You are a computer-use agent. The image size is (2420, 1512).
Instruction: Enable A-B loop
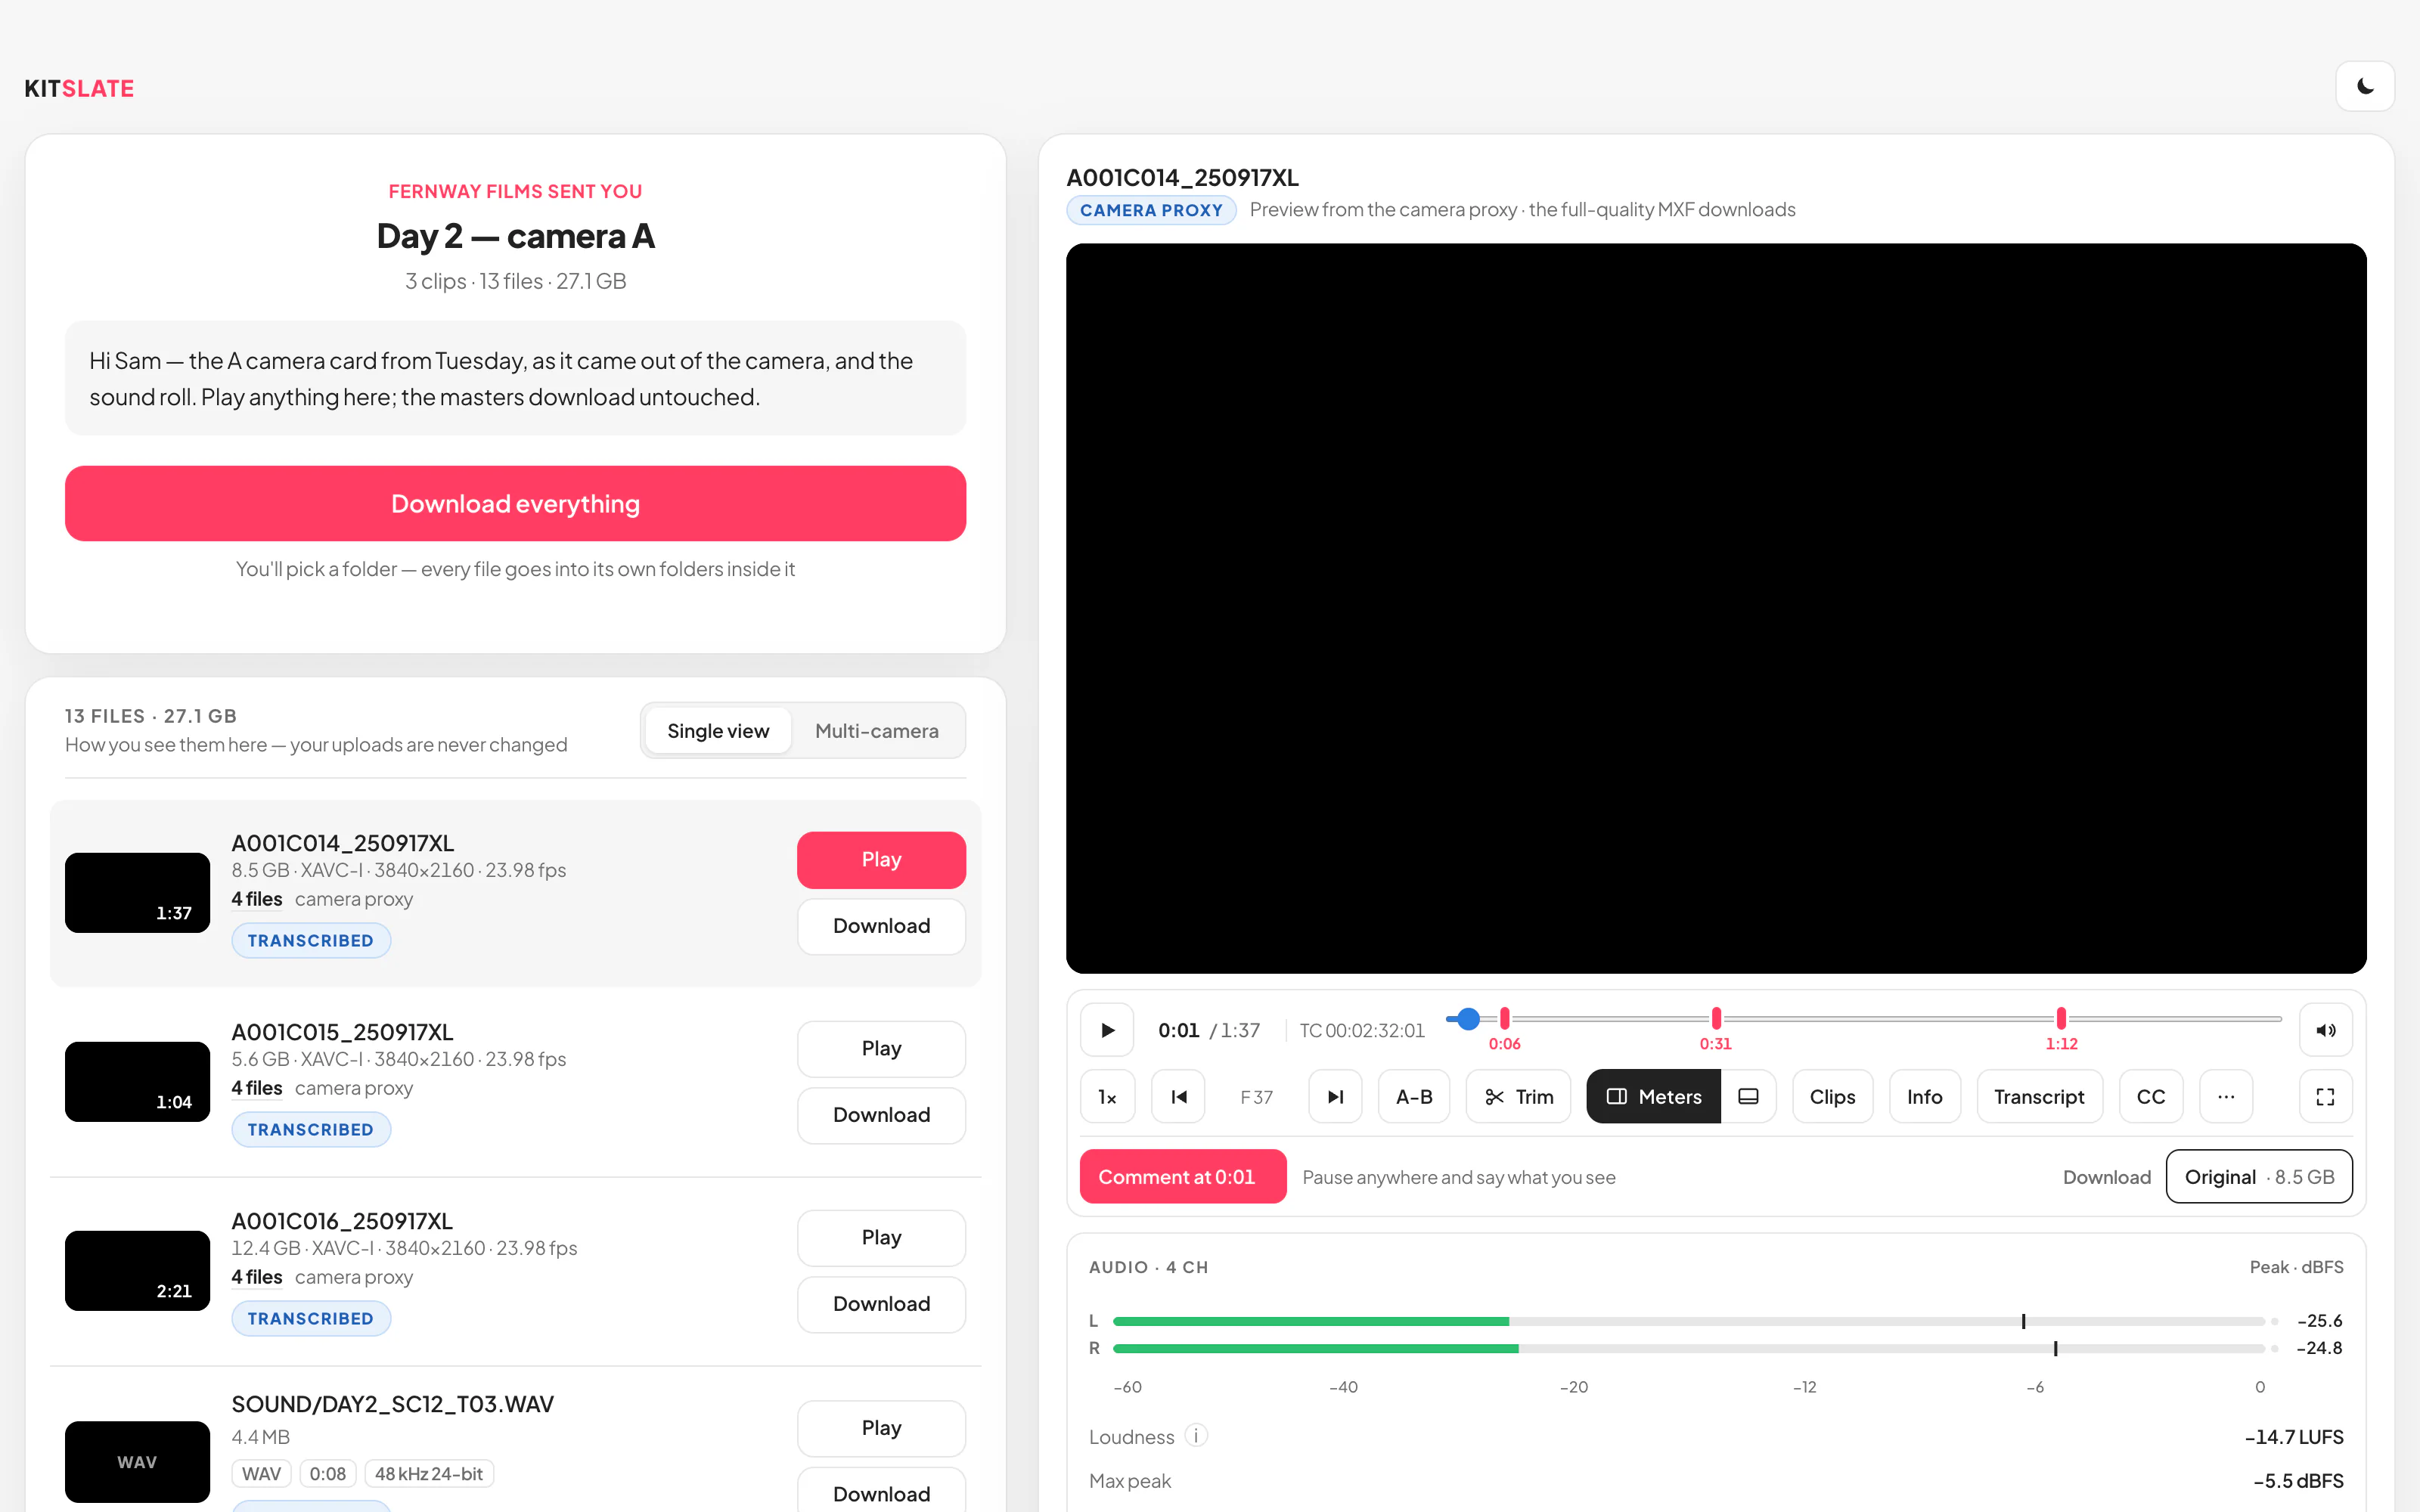[1414, 1097]
